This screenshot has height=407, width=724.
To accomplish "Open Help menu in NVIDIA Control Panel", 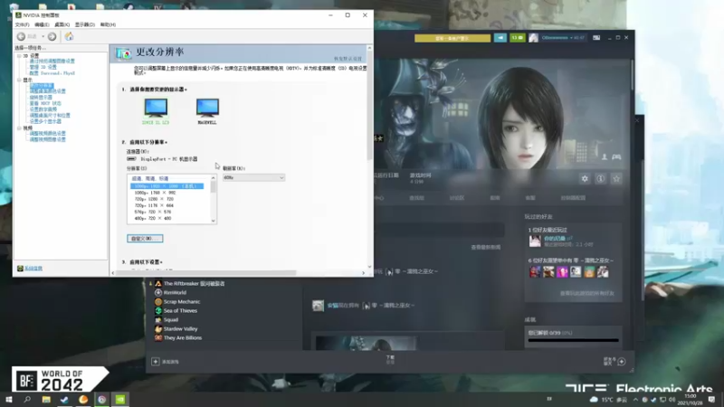I will (108, 24).
